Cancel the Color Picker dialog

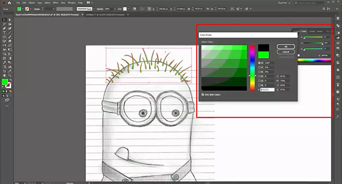286,52
